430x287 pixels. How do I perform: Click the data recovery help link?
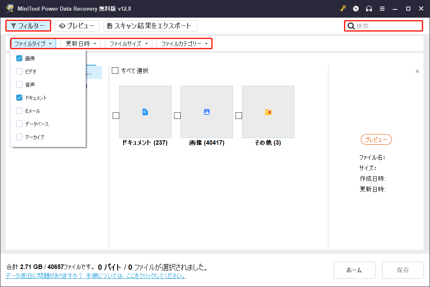94,276
